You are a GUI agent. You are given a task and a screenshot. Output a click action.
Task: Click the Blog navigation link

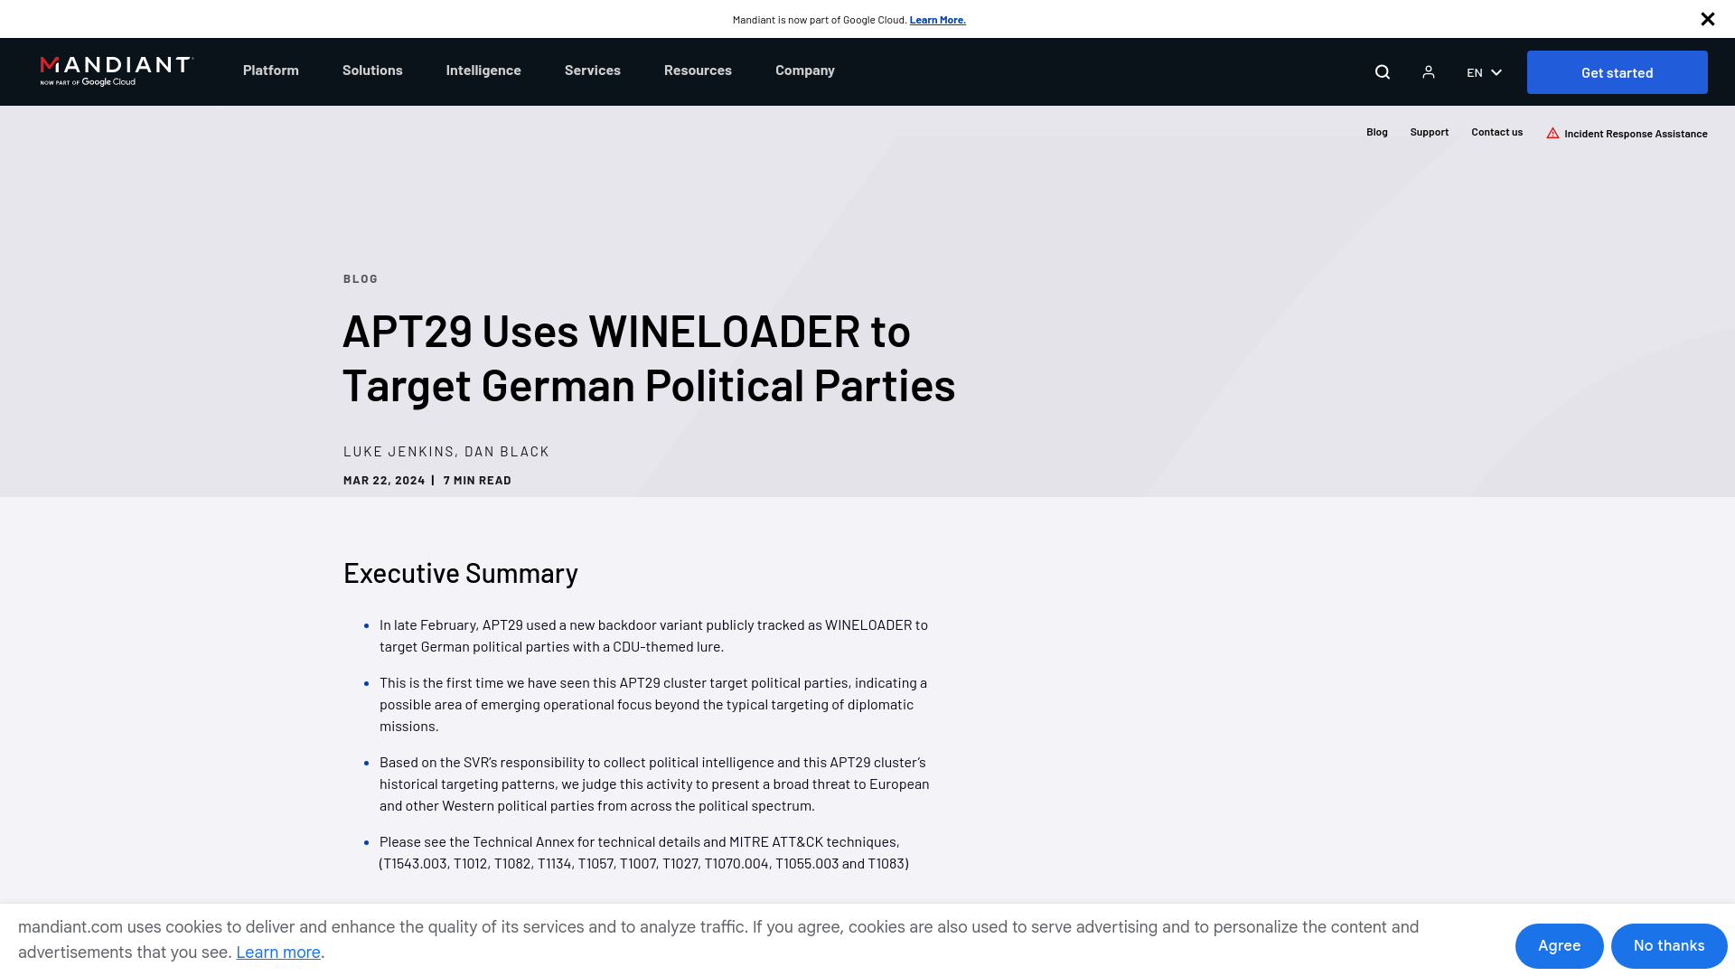click(x=1377, y=131)
